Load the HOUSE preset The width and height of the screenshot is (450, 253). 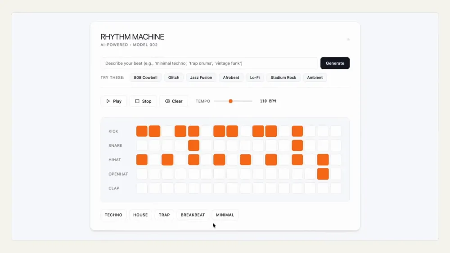140,215
